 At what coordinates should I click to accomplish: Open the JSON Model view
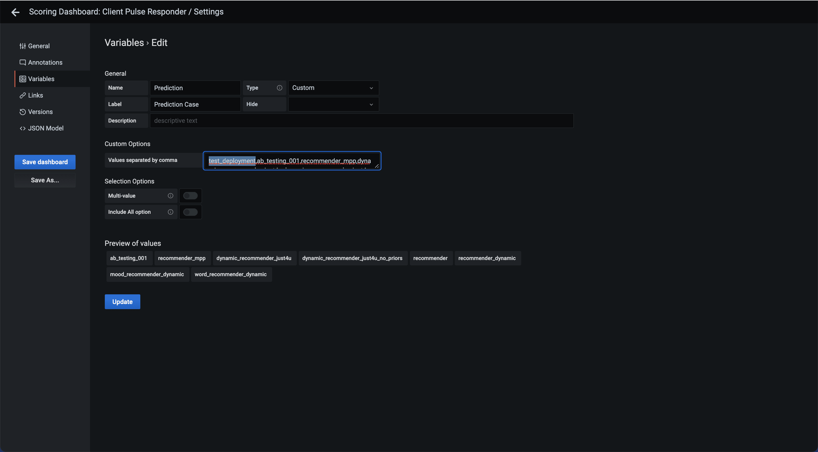[46, 128]
